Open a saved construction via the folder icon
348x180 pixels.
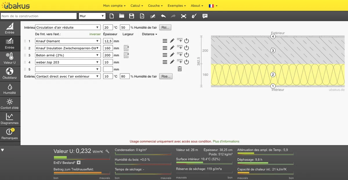click(x=122, y=16)
